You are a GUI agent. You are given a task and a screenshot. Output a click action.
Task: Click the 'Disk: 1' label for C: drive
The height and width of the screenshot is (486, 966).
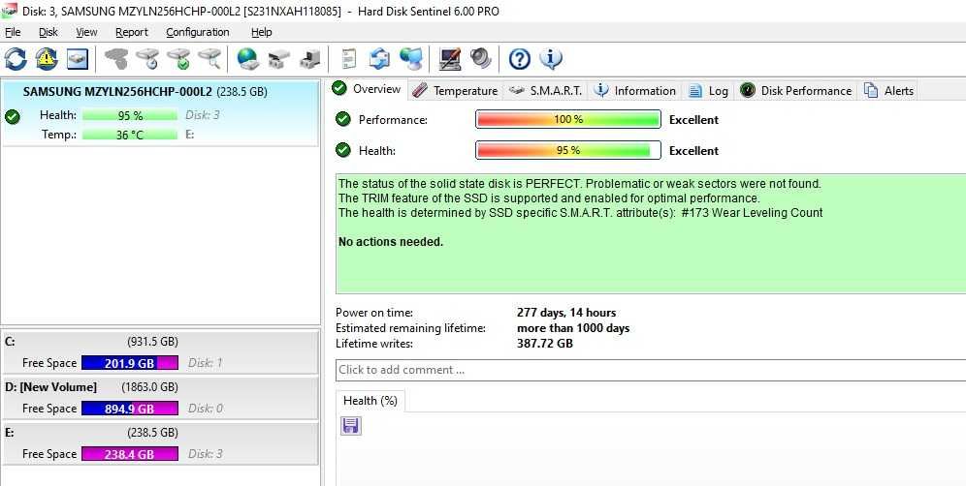coord(205,363)
